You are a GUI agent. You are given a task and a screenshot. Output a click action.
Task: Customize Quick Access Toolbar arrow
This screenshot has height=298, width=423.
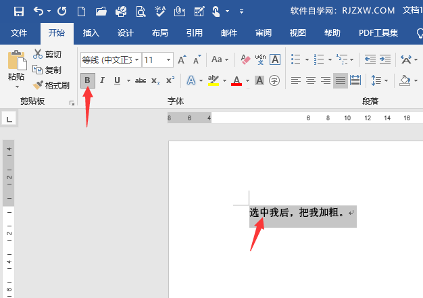point(241,11)
